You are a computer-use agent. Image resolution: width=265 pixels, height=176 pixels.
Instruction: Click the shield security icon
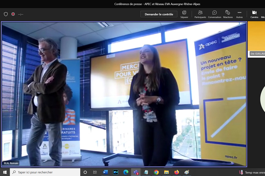point(6,14)
